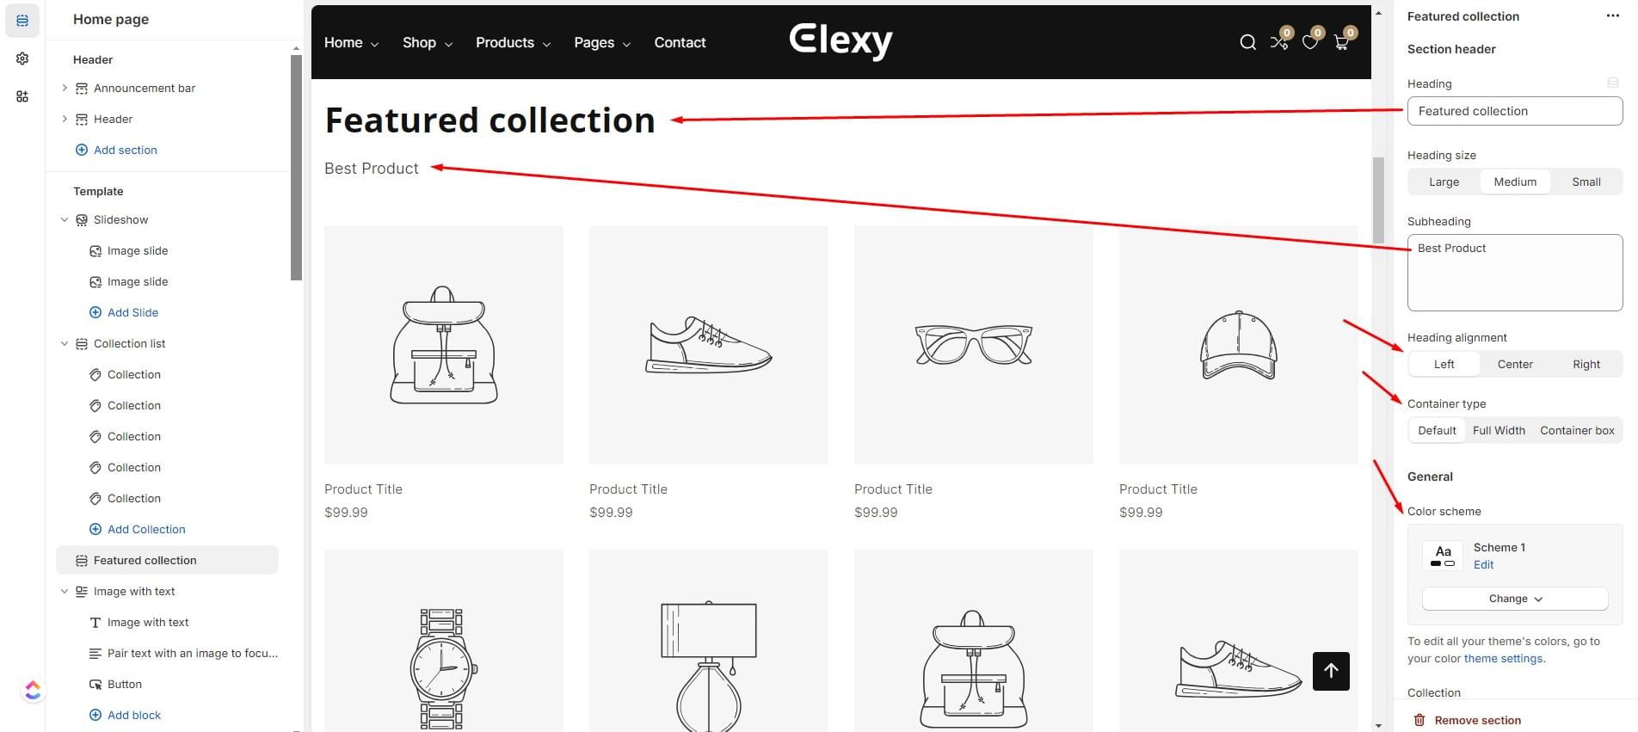
Task: Open the three-dot menu for Featured collection
Action: coord(1612,16)
